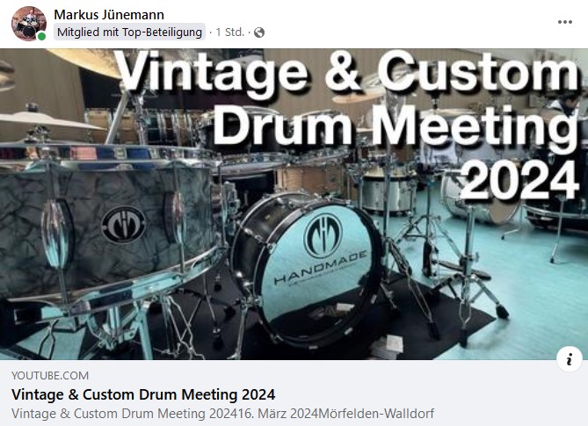Click the description mentioning Mörfelden-Walldorf

click(222, 414)
